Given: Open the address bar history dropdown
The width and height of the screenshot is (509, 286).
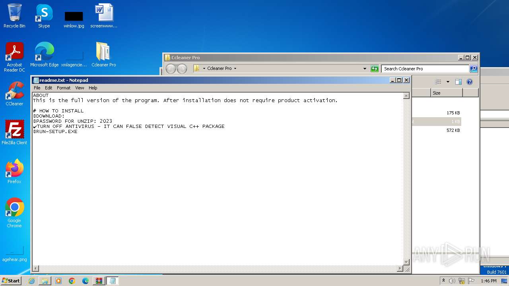Looking at the screenshot, I should [365, 69].
